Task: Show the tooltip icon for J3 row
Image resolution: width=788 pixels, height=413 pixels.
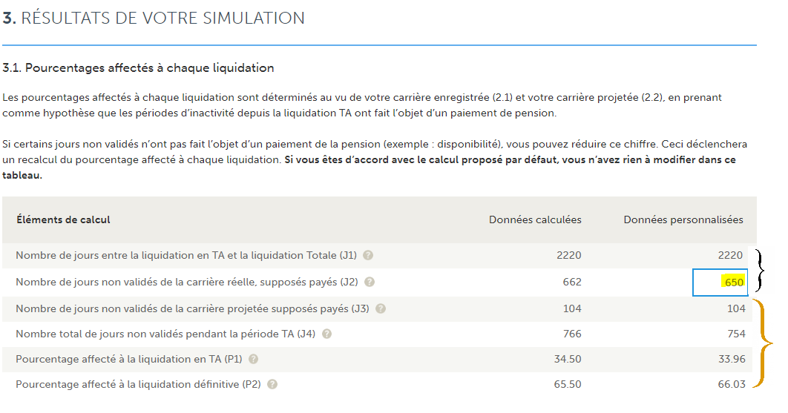Action: coord(381,308)
